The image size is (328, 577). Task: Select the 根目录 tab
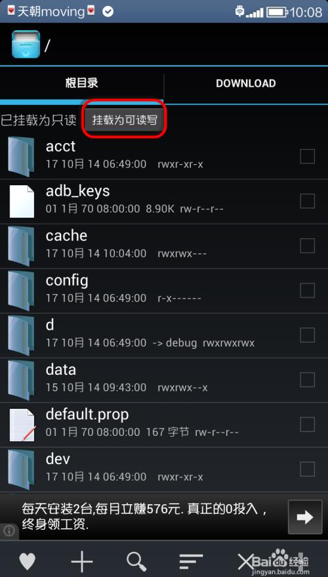[x=81, y=83]
